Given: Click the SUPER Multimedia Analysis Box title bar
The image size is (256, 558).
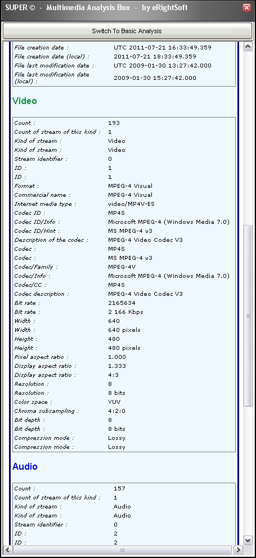Looking at the screenshot, I should tap(121, 8).
